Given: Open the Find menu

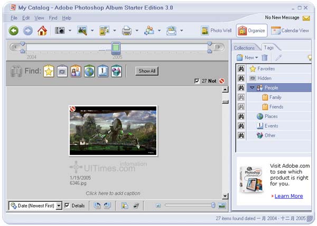Looking at the screenshot, I should (53, 18).
